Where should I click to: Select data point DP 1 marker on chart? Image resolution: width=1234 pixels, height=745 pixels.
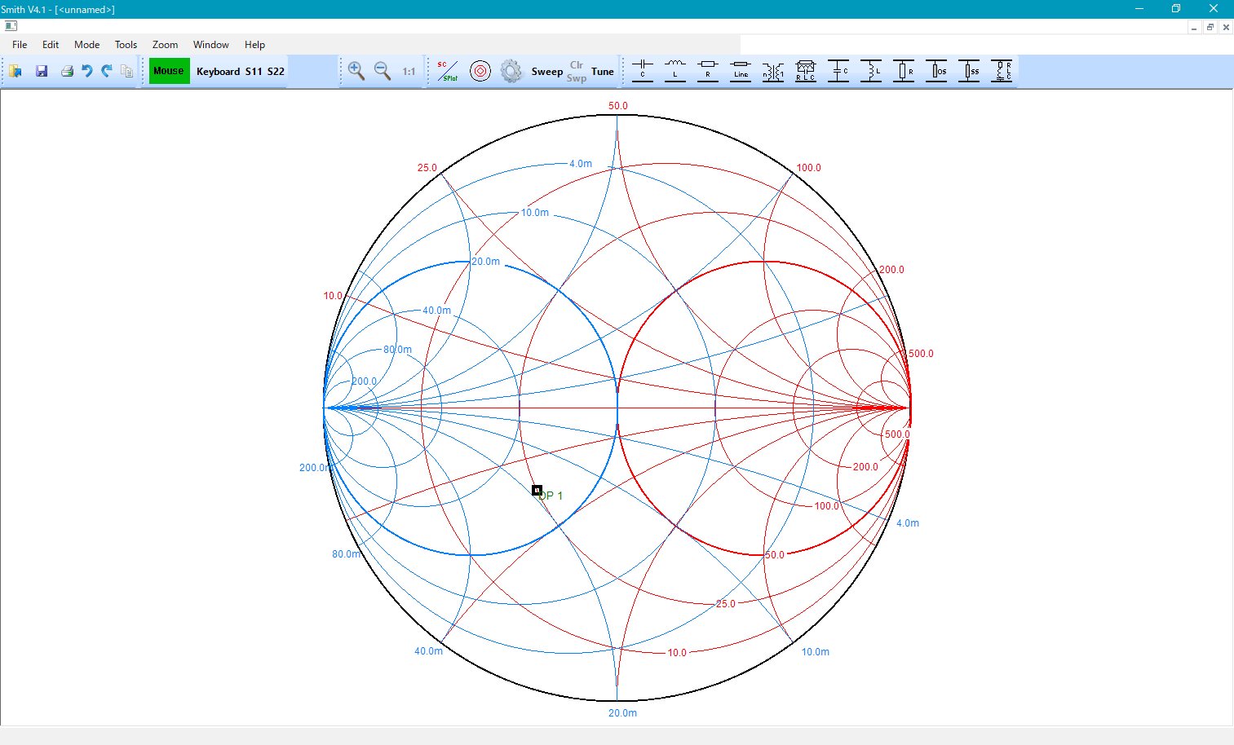537,490
